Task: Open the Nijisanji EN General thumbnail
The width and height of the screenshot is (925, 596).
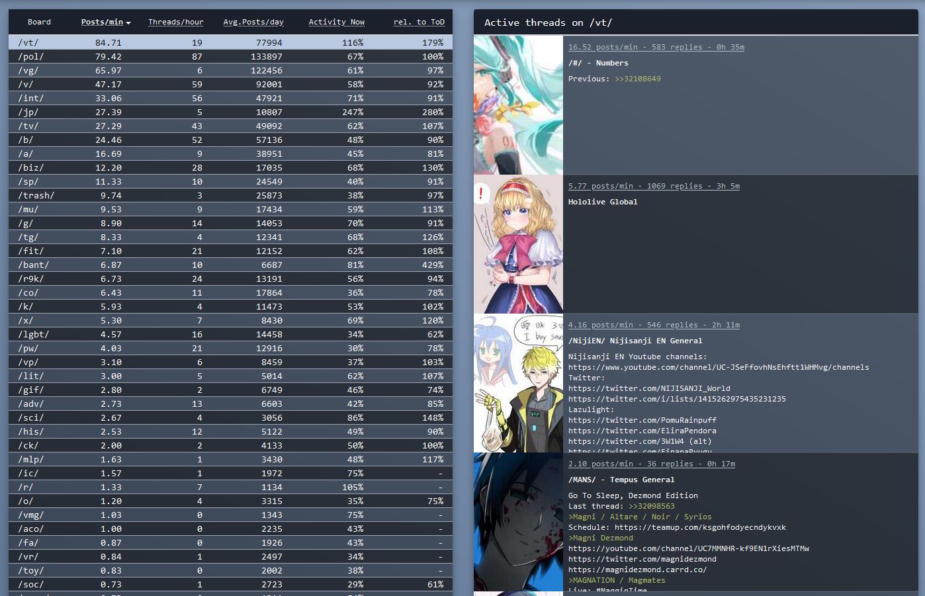Action: point(518,383)
